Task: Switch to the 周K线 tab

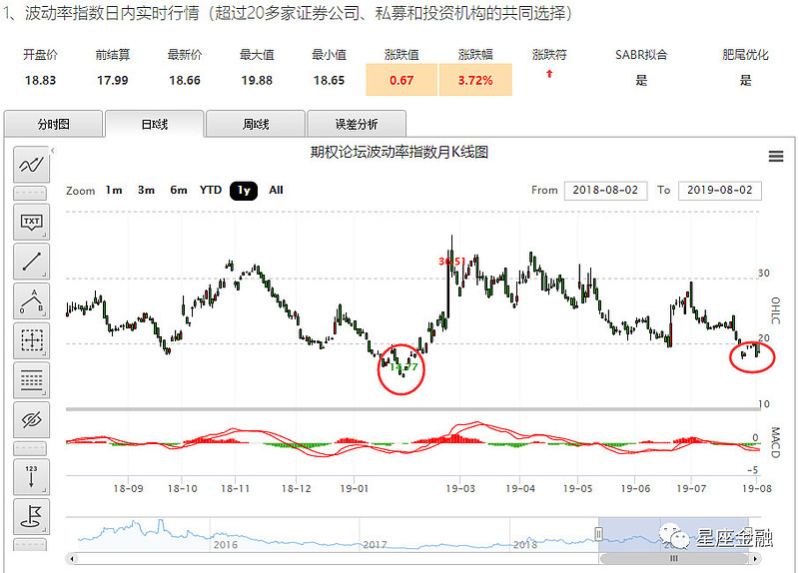Action: pyautogui.click(x=256, y=124)
